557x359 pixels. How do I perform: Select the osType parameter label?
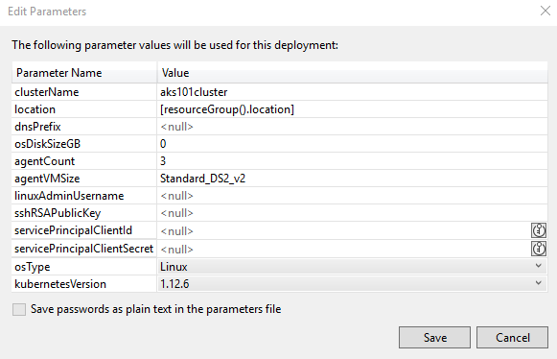tap(32, 267)
